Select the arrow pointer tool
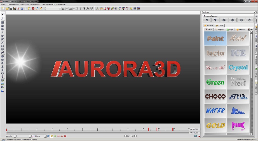258x141 pixels. coord(3,15)
